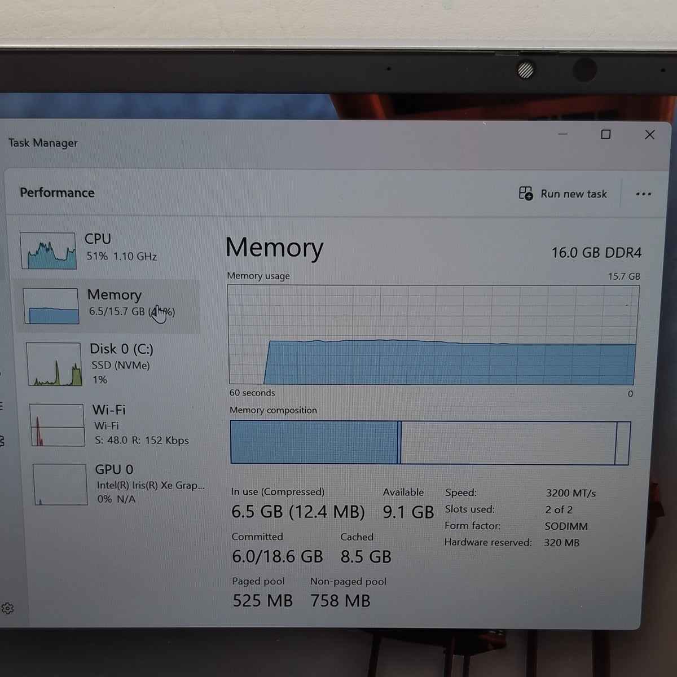677x677 pixels.
Task: Minimize the Task Manager window
Action: click(x=562, y=134)
